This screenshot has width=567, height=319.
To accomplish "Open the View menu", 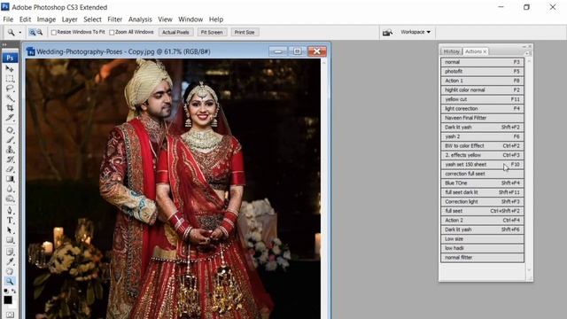I will pos(165,19).
